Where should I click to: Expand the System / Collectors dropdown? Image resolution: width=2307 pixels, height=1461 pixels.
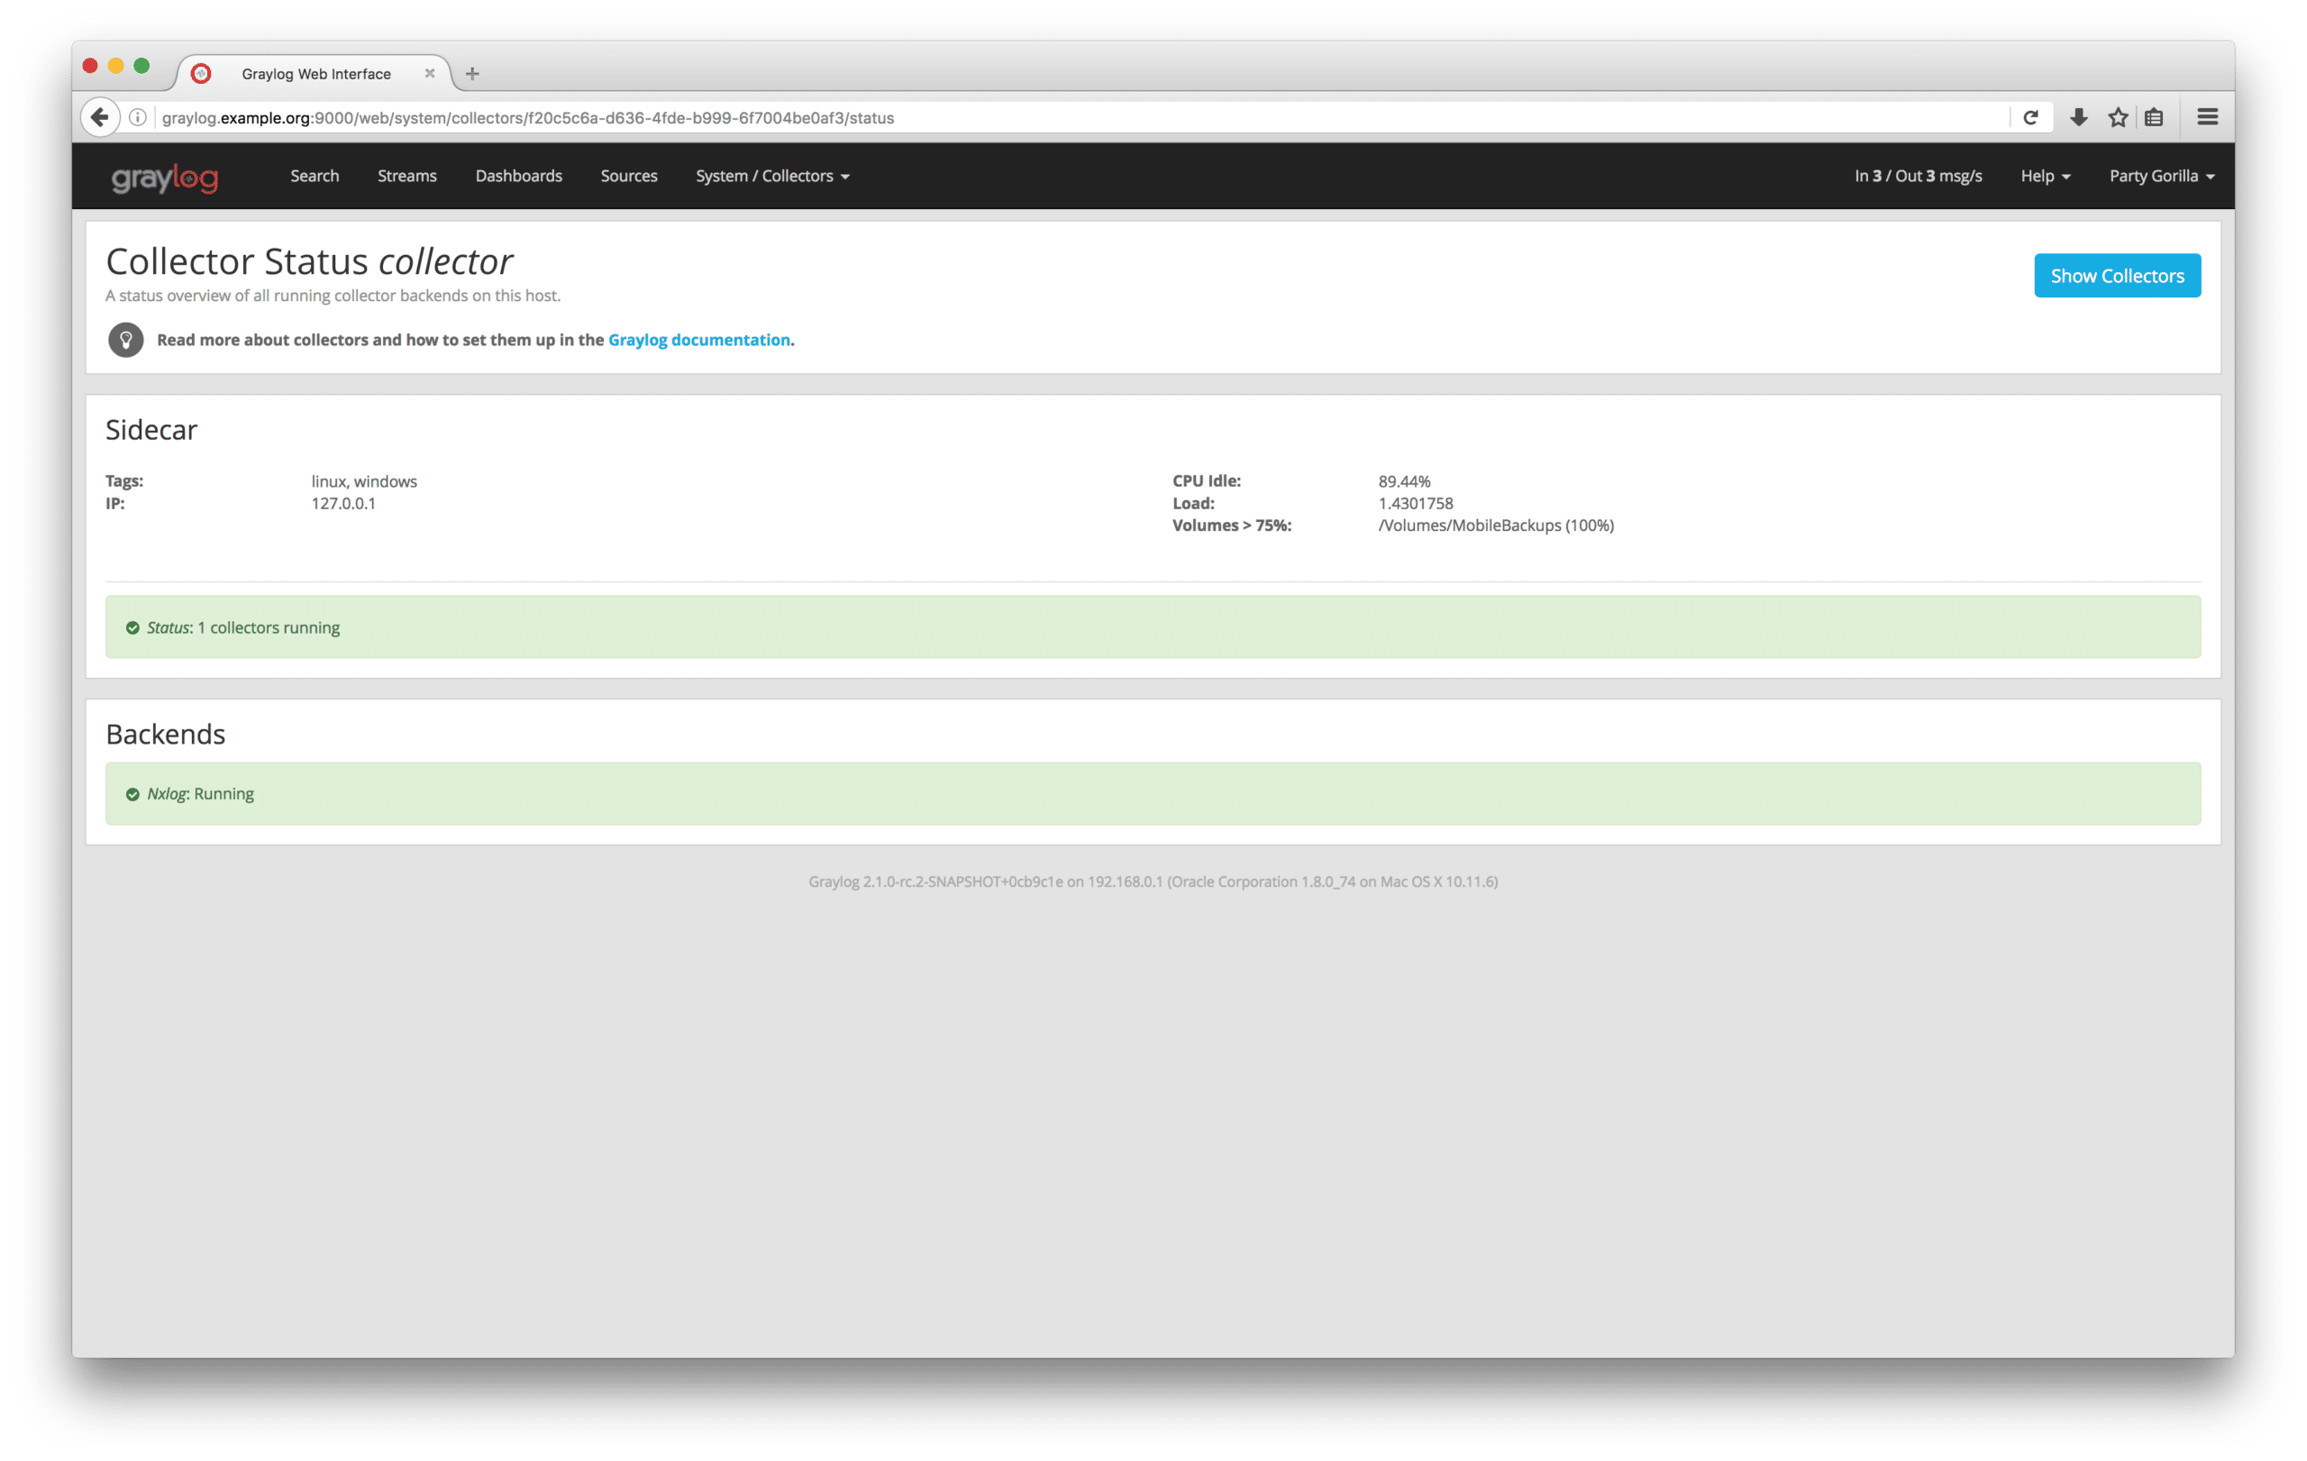point(772,177)
